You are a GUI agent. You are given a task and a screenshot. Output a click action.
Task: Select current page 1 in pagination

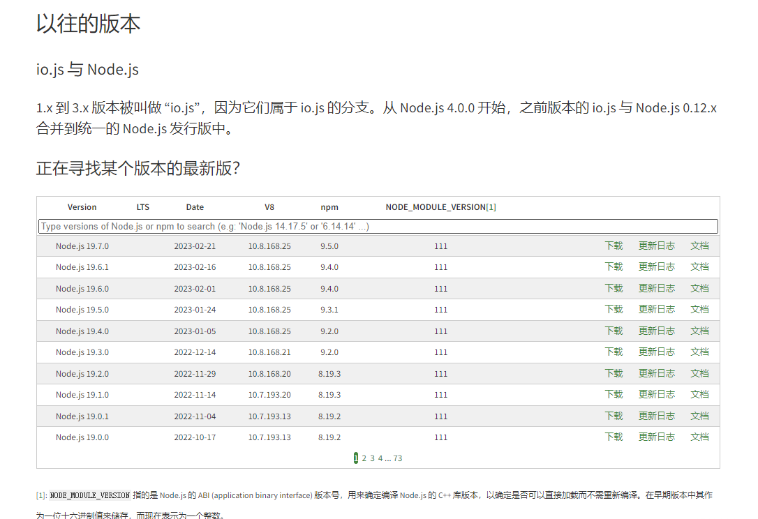click(x=356, y=458)
